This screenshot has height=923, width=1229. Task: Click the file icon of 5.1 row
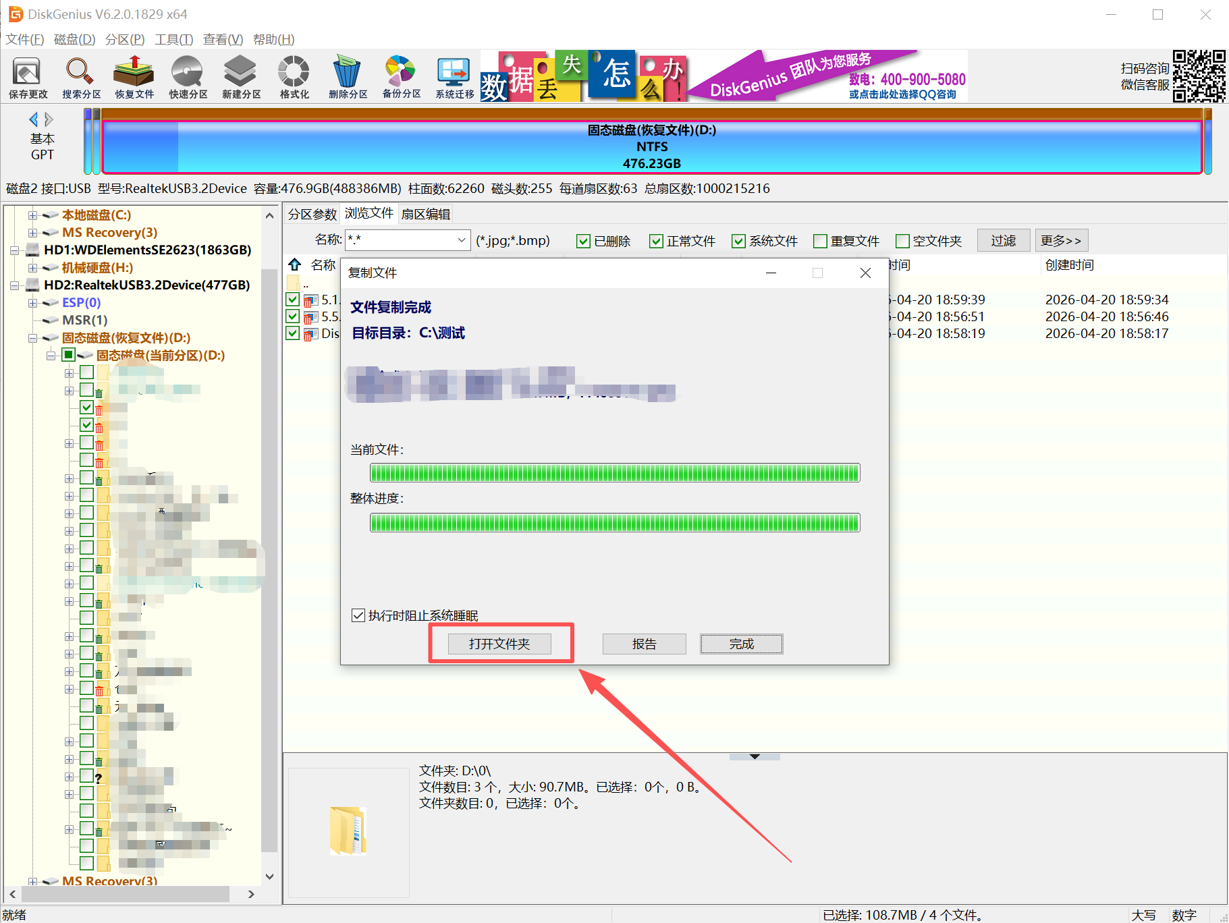tap(311, 300)
